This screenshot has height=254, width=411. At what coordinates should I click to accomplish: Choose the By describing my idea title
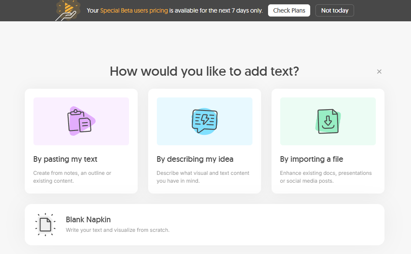195,159
